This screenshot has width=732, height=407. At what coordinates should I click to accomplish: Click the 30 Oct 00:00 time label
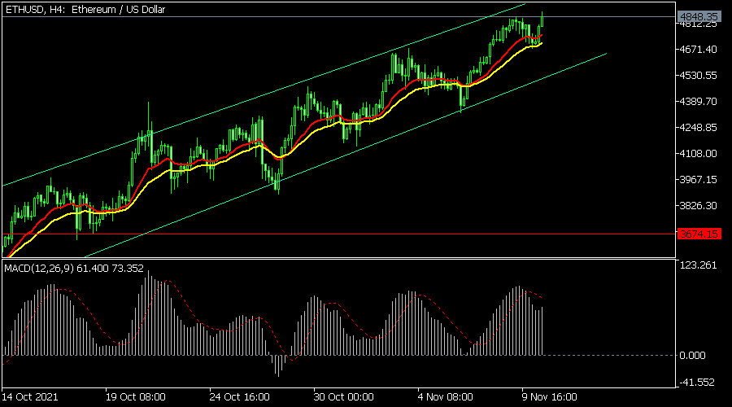coord(343,397)
